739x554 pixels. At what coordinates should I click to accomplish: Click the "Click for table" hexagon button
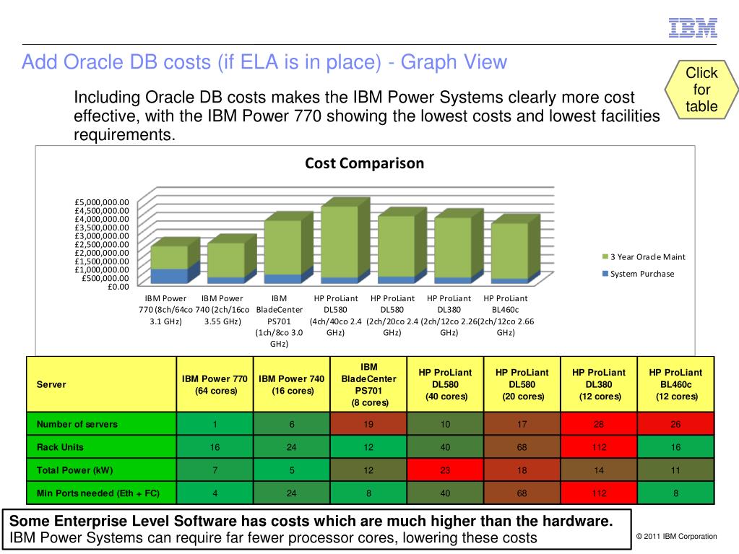click(x=701, y=90)
